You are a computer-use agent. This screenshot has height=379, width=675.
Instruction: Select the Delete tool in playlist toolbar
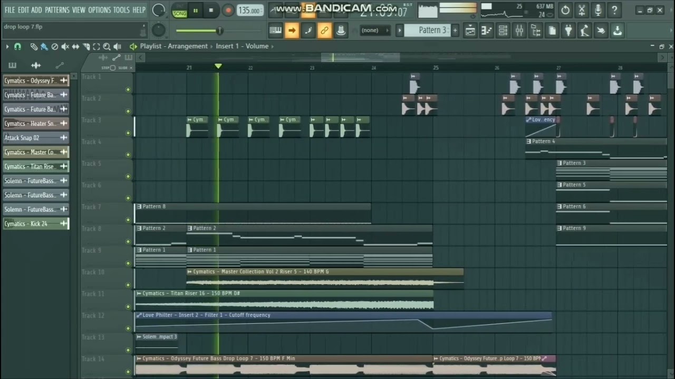pyautogui.click(x=54, y=46)
